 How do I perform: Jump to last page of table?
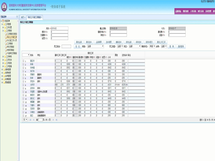[56, 120]
